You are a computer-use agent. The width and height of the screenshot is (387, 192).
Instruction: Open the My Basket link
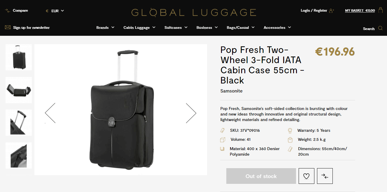point(360,10)
